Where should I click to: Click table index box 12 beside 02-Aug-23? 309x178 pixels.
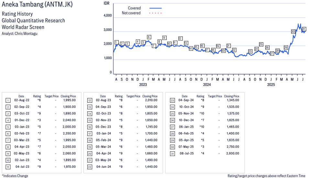click(x=90, y=100)
